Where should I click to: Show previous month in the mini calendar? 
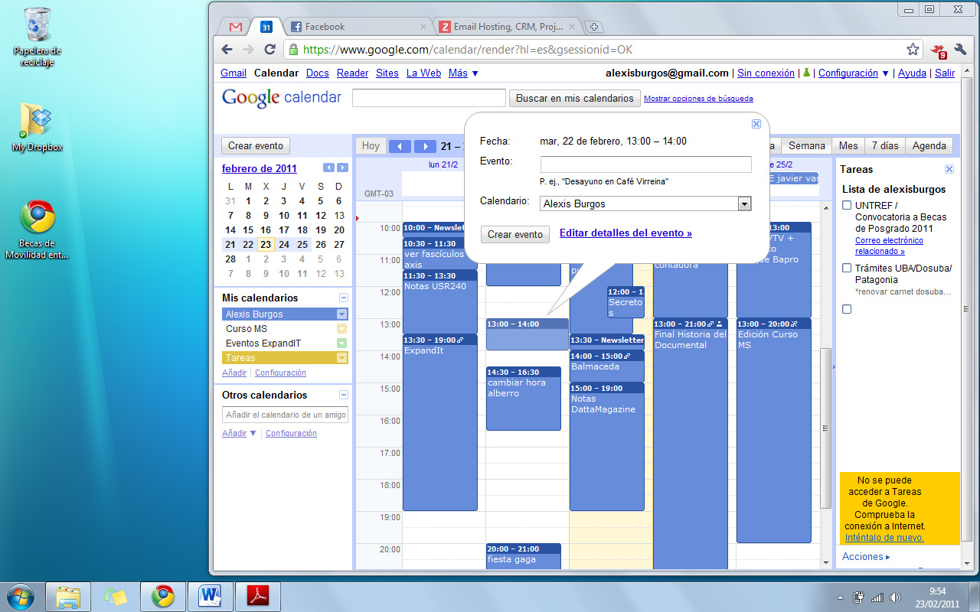328,168
